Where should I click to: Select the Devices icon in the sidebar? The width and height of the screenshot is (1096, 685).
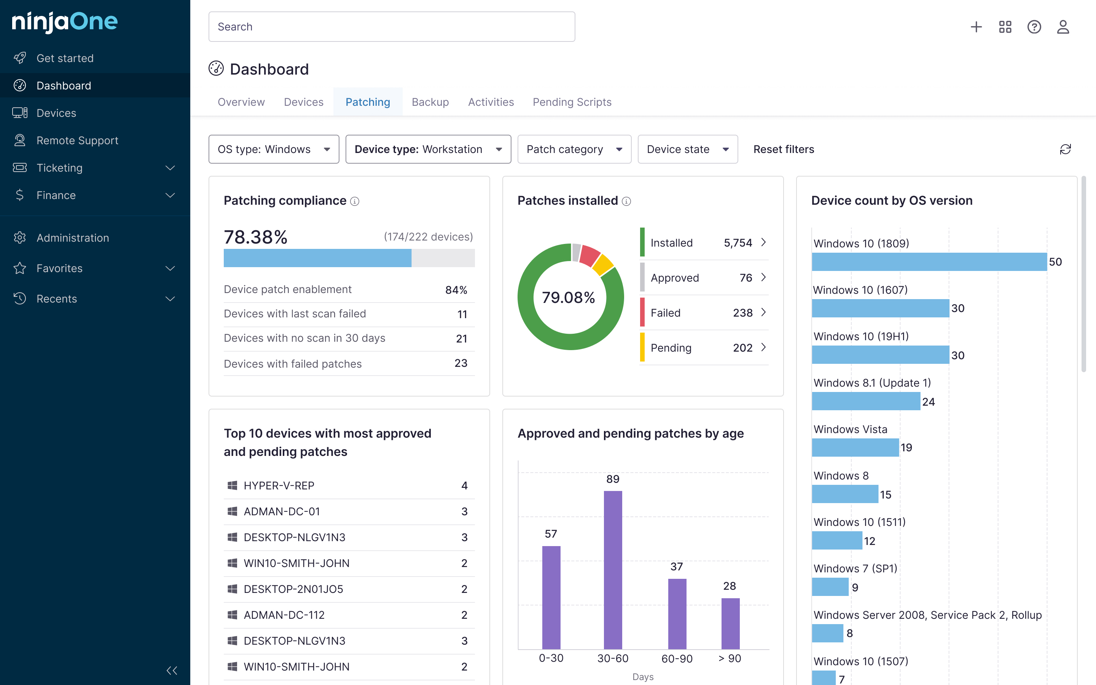pyautogui.click(x=20, y=113)
